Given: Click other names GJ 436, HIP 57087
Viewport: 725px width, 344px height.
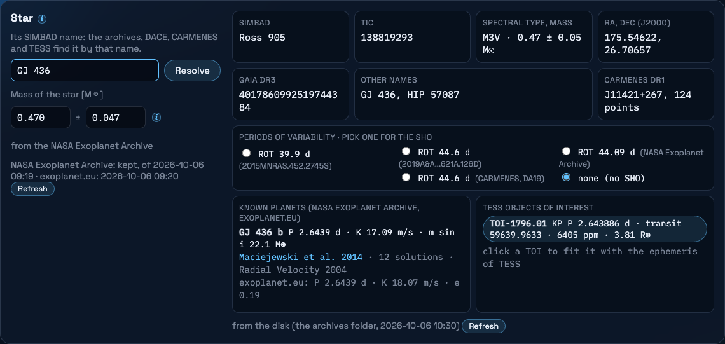Looking at the screenshot, I should pos(410,95).
